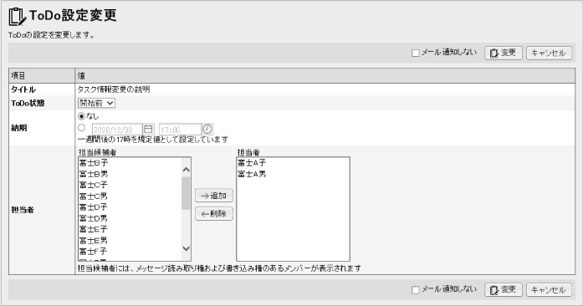
Task: Click the →追加 arrow button
Action: coord(214,196)
